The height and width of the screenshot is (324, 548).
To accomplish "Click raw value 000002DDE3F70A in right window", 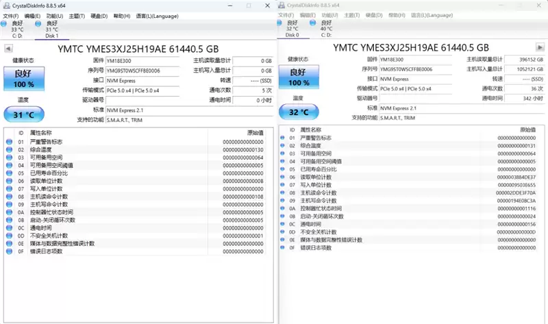I will click(x=516, y=193).
